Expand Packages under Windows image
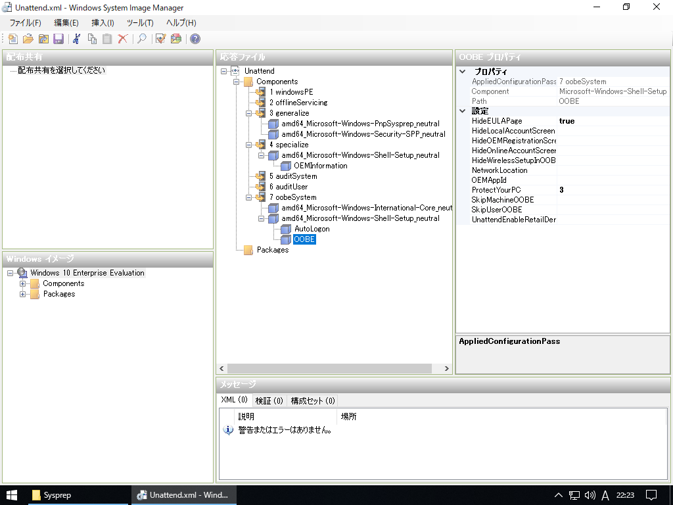This screenshot has width=673, height=505. [23, 294]
